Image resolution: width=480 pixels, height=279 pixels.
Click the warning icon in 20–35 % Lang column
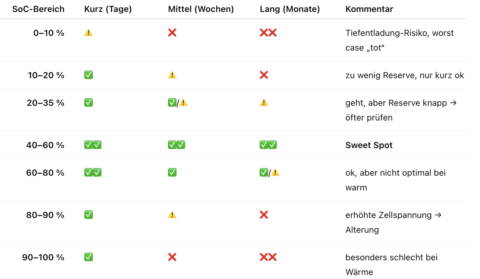pyautogui.click(x=264, y=102)
